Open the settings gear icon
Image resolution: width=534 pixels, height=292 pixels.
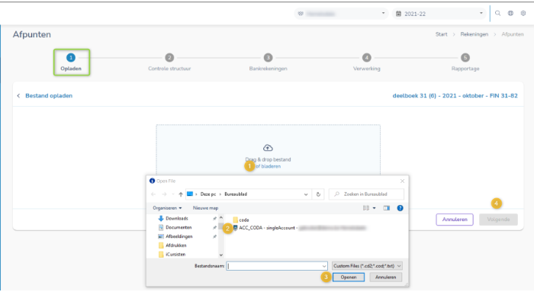(x=523, y=13)
